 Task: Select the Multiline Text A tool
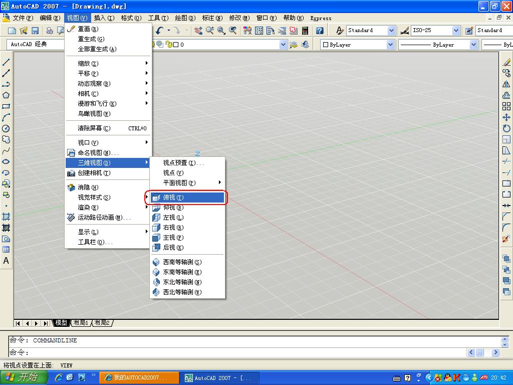coord(6,261)
